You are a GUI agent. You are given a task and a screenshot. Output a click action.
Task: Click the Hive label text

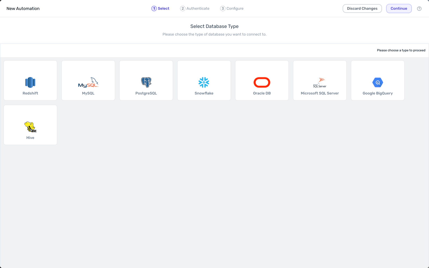coord(30,138)
